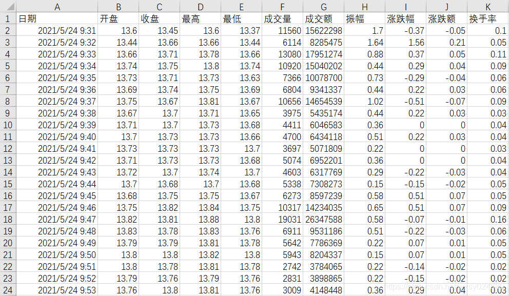Viewport: 509px width, 296px height.
Task: Select the volume cell 19031
Action: [282, 220]
